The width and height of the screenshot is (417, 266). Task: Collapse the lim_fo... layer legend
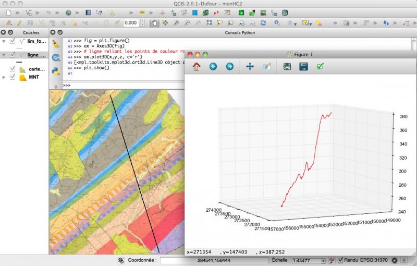point(4,41)
